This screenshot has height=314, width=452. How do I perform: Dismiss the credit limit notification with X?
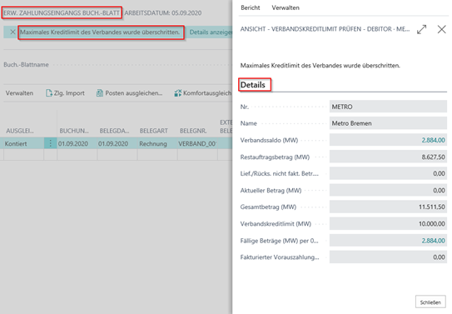click(x=12, y=32)
